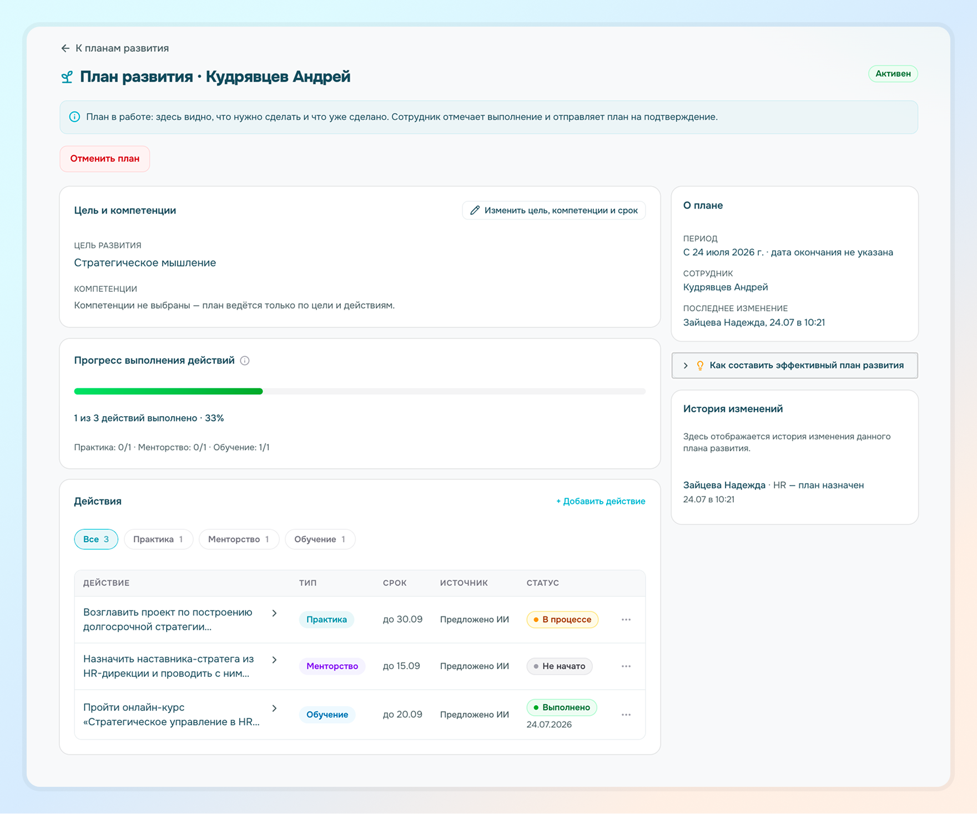Click the 'до 15.09' deadline cell

(401, 666)
